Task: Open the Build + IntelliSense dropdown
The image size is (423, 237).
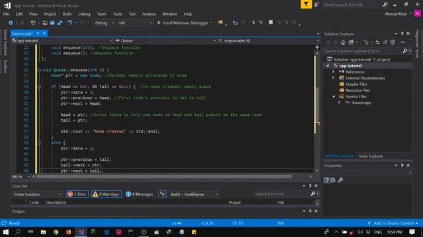Action: [x=194, y=194]
